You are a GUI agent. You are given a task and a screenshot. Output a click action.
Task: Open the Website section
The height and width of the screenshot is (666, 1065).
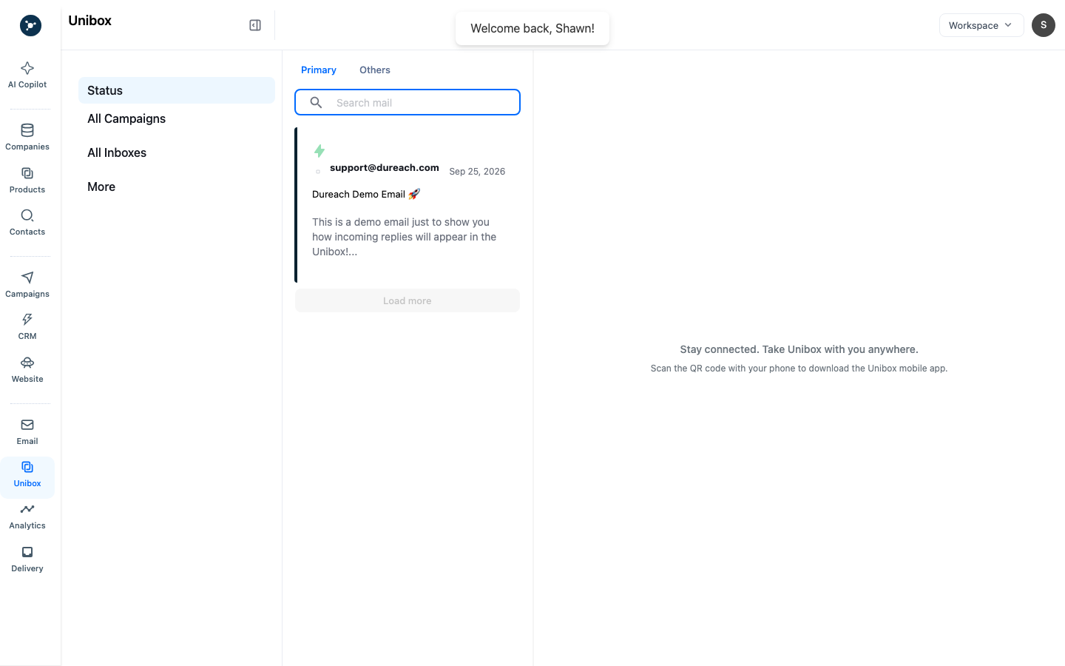[27, 369]
